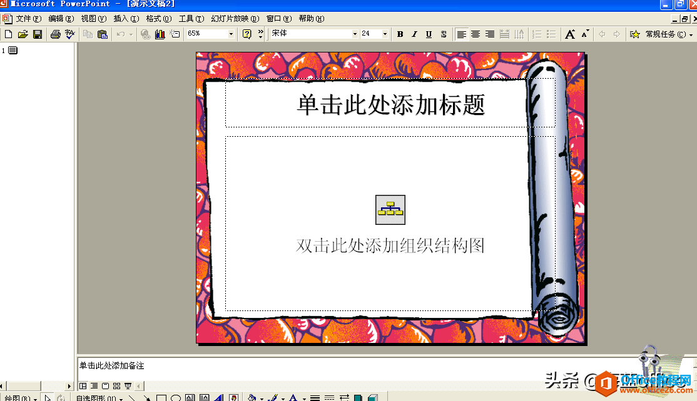
Task: Toggle bold formatting
Action: [x=400, y=34]
